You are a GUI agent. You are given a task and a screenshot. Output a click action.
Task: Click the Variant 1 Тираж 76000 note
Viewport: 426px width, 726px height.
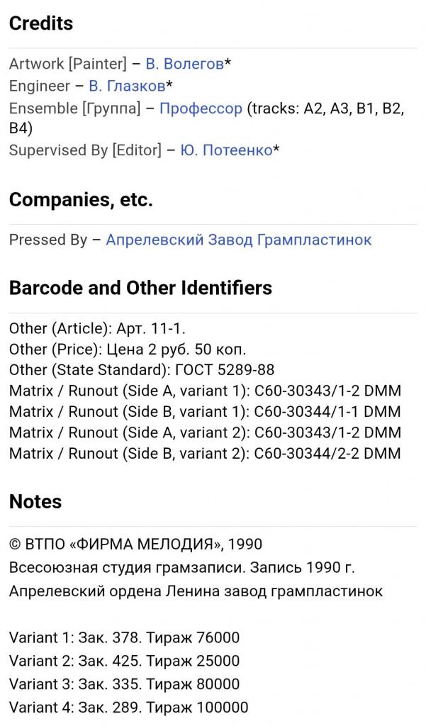tap(124, 637)
